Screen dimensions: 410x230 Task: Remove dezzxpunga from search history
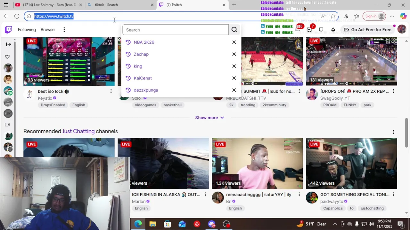tap(234, 90)
